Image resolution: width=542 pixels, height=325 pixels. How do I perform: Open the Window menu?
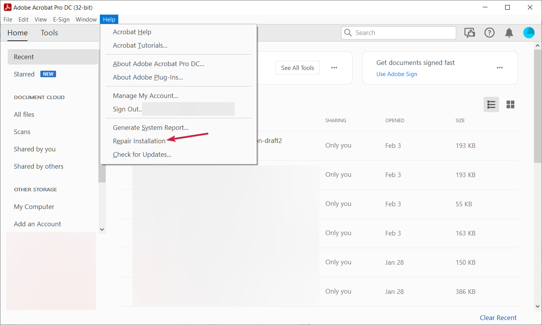pyautogui.click(x=86, y=20)
